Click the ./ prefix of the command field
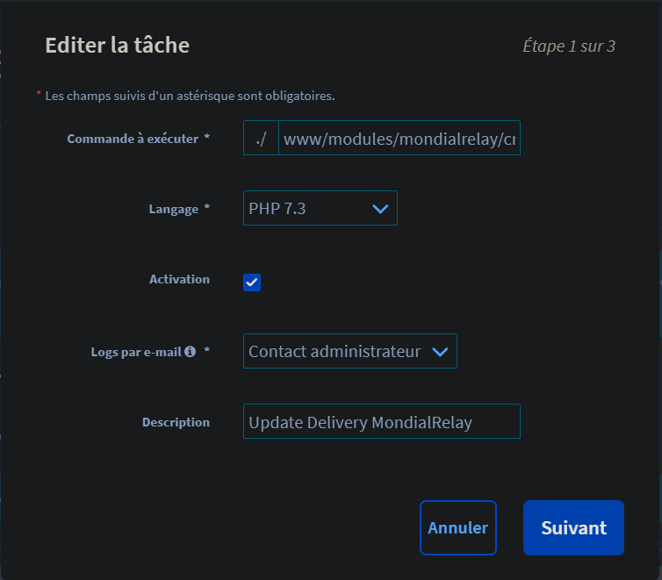Image resolution: width=662 pixels, height=580 pixels. coord(261,139)
